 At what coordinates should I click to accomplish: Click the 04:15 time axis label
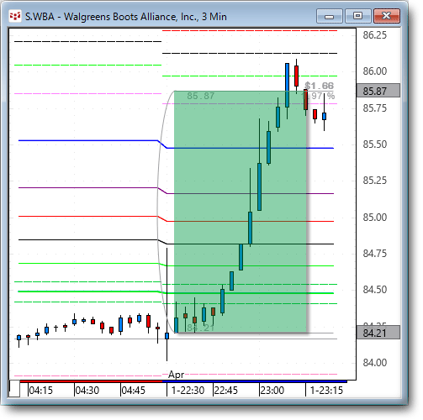click(x=41, y=390)
